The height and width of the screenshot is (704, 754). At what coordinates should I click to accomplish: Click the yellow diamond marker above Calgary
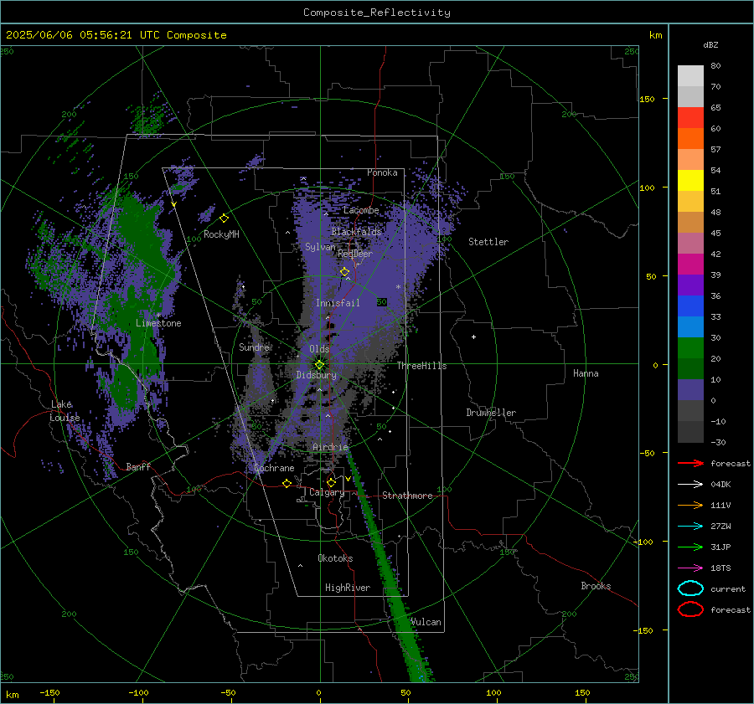[x=331, y=482]
